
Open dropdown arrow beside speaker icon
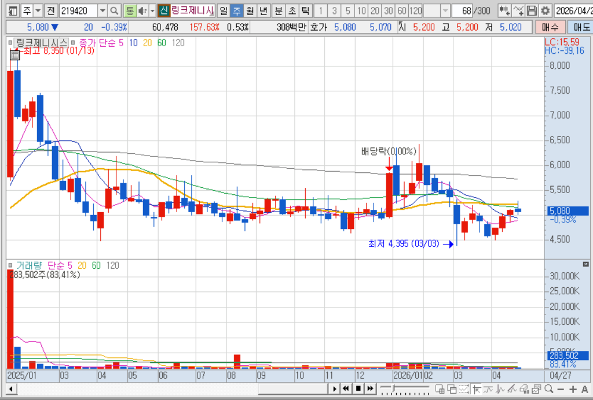pos(152,10)
